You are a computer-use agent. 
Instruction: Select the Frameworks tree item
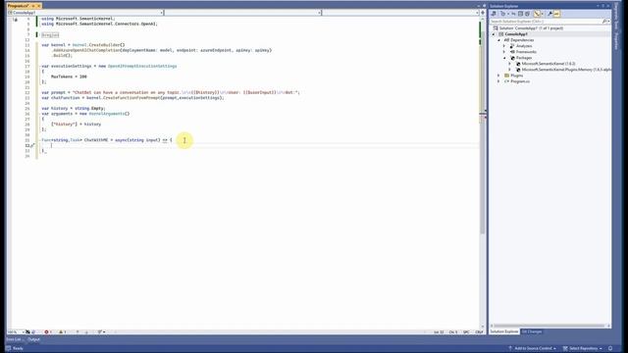[x=526, y=52]
